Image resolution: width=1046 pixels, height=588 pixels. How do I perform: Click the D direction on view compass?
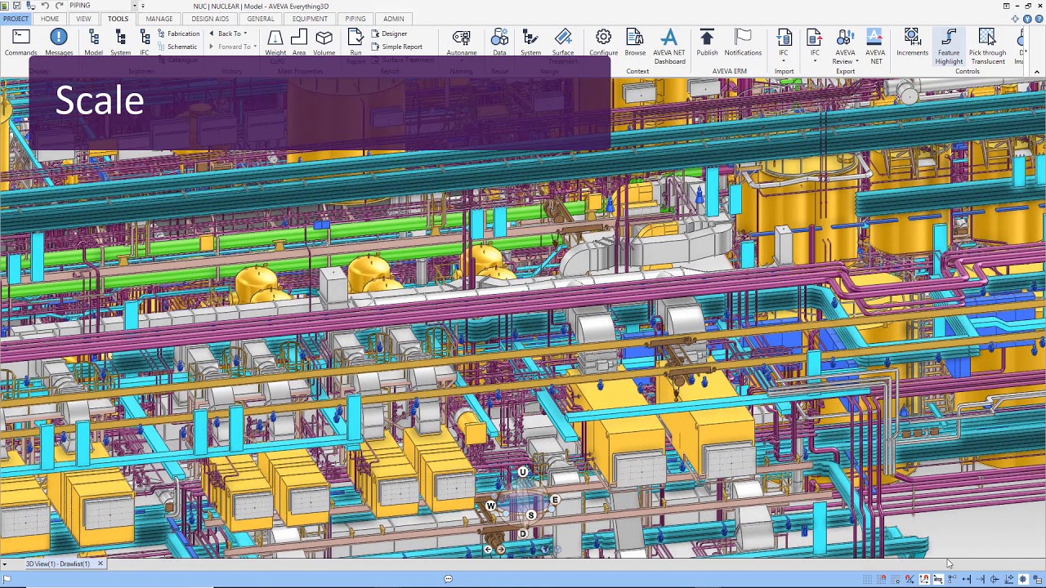click(x=523, y=534)
